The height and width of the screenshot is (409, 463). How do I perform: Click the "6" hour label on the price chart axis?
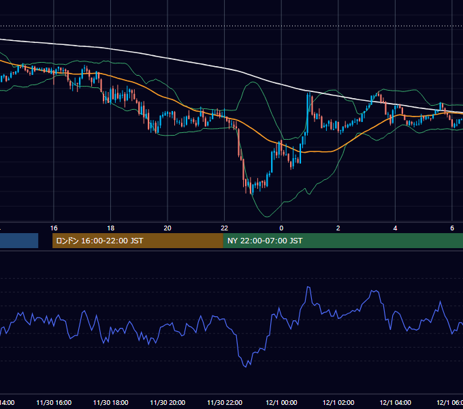click(452, 228)
